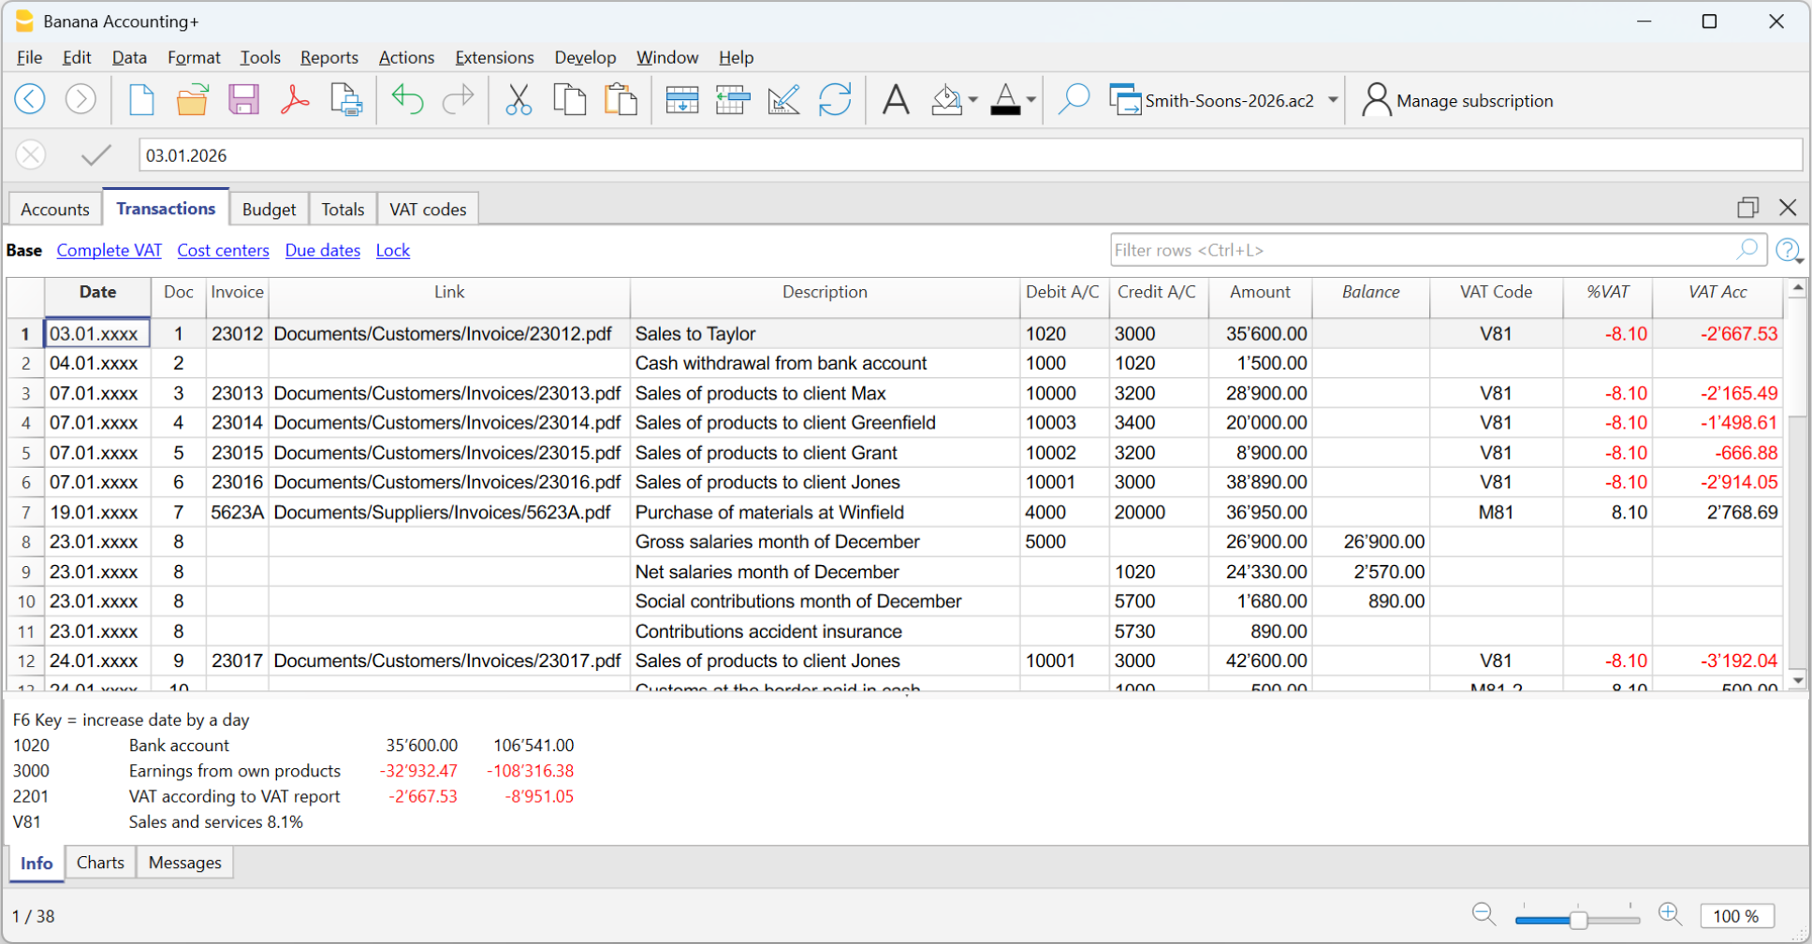Open the Reports menu
Viewport: 1812px width, 944px height.
(x=329, y=57)
